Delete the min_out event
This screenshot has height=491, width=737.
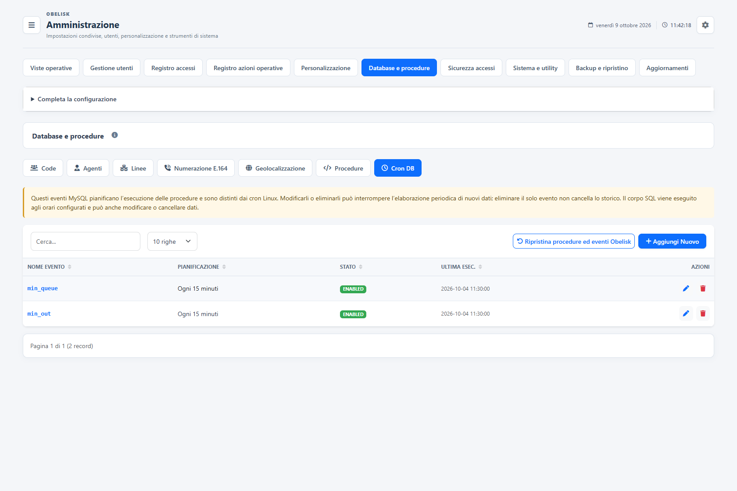tap(703, 313)
